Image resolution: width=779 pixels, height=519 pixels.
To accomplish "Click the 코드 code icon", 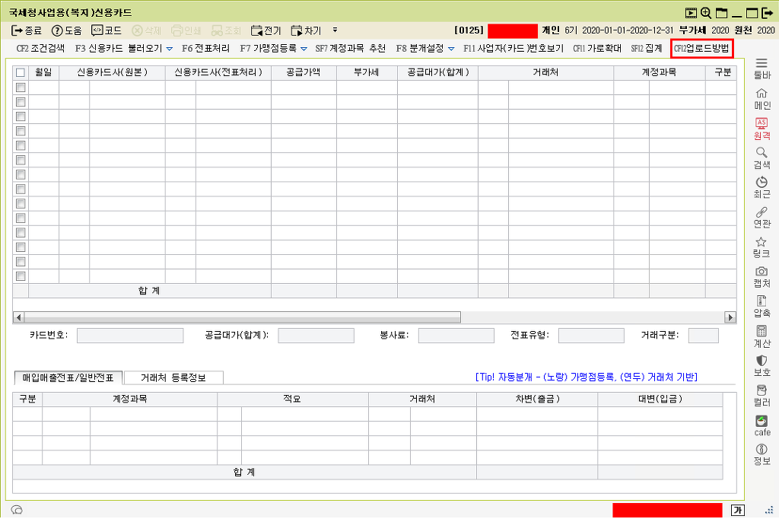I will [x=107, y=30].
